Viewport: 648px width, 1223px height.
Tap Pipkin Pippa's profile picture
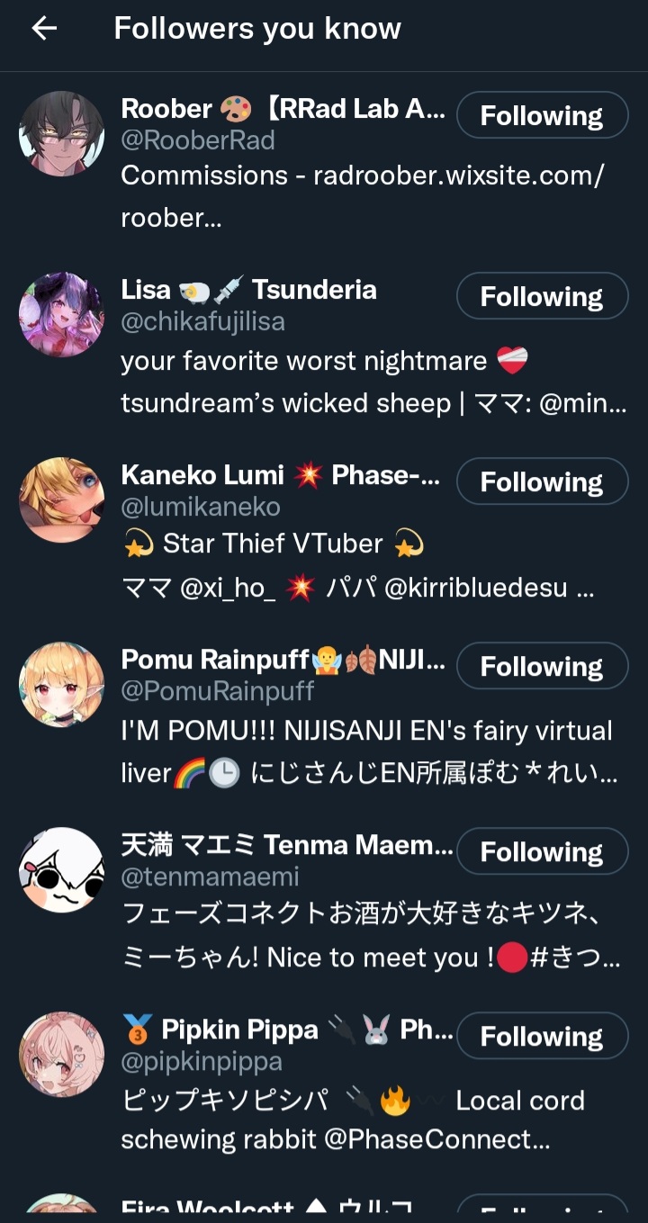[61, 1055]
